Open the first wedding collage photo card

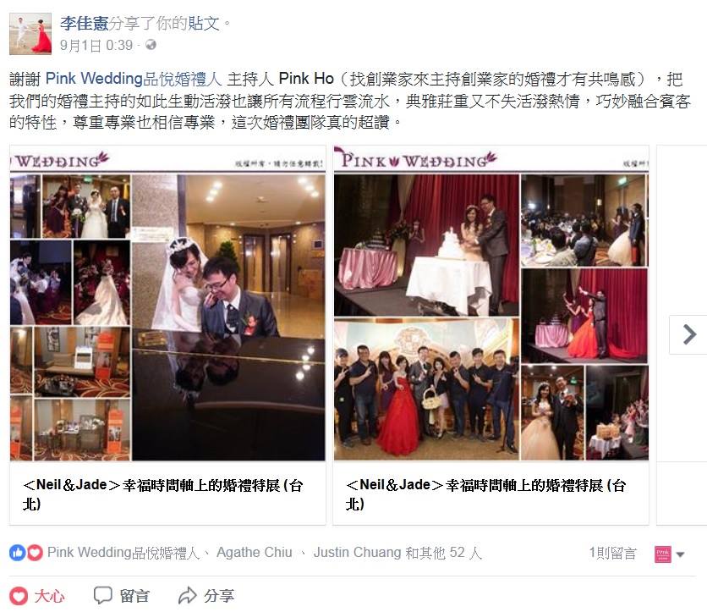pyautogui.click(x=167, y=303)
